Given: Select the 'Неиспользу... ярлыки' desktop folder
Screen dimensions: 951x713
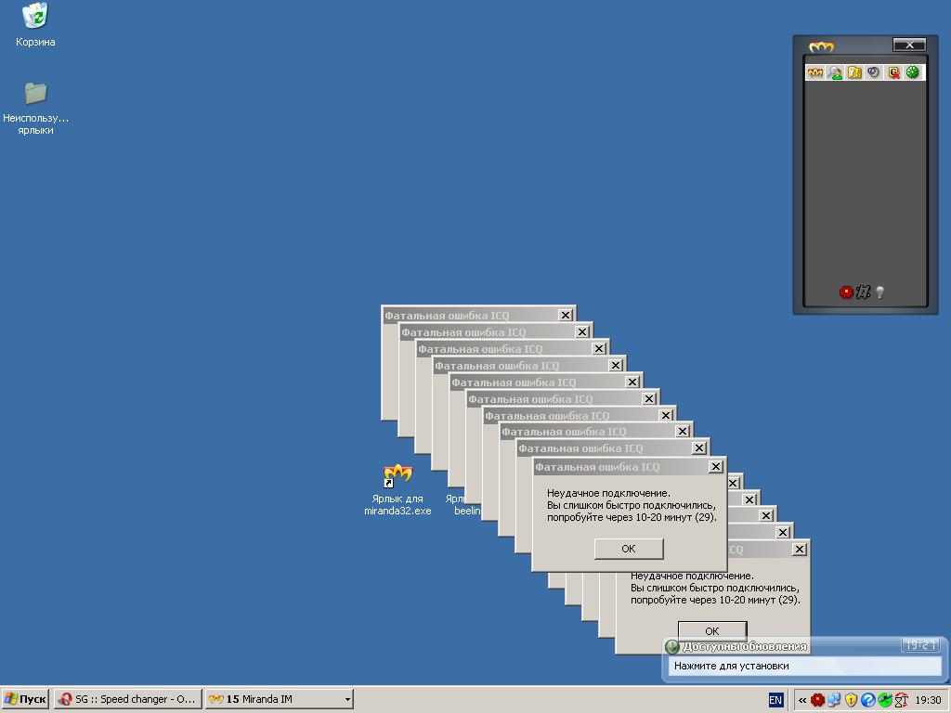Looking at the screenshot, I should coord(35,110).
